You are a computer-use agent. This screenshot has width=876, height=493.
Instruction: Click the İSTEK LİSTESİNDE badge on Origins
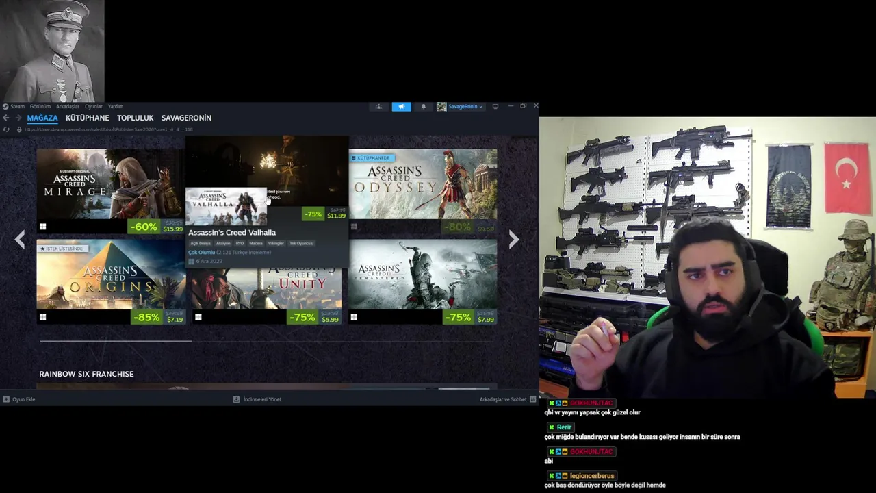point(62,249)
